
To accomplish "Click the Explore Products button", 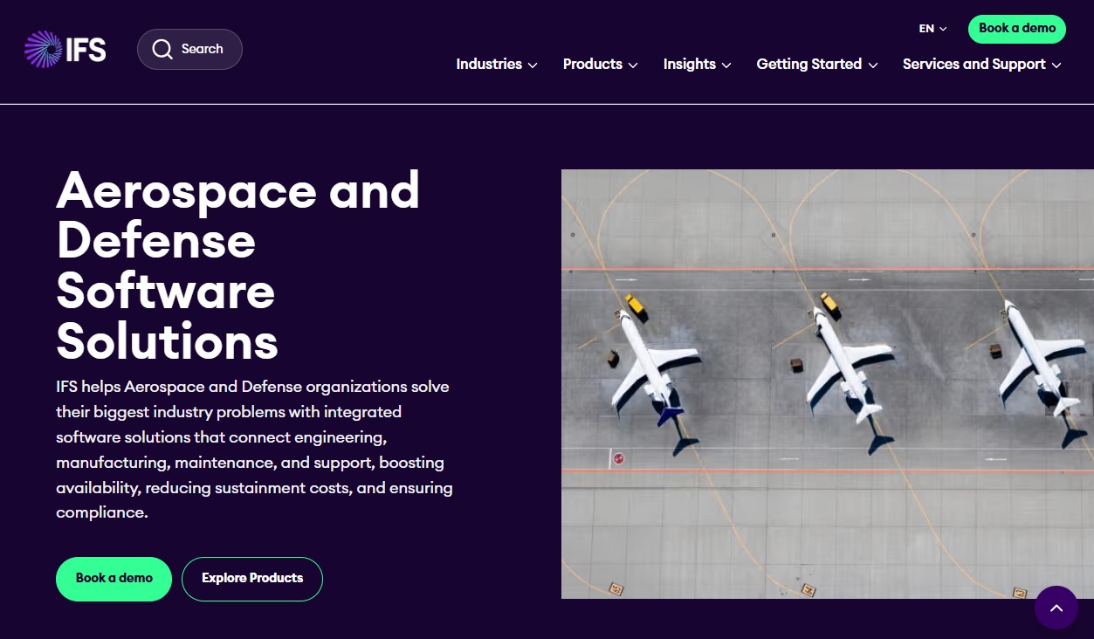I will click(252, 579).
